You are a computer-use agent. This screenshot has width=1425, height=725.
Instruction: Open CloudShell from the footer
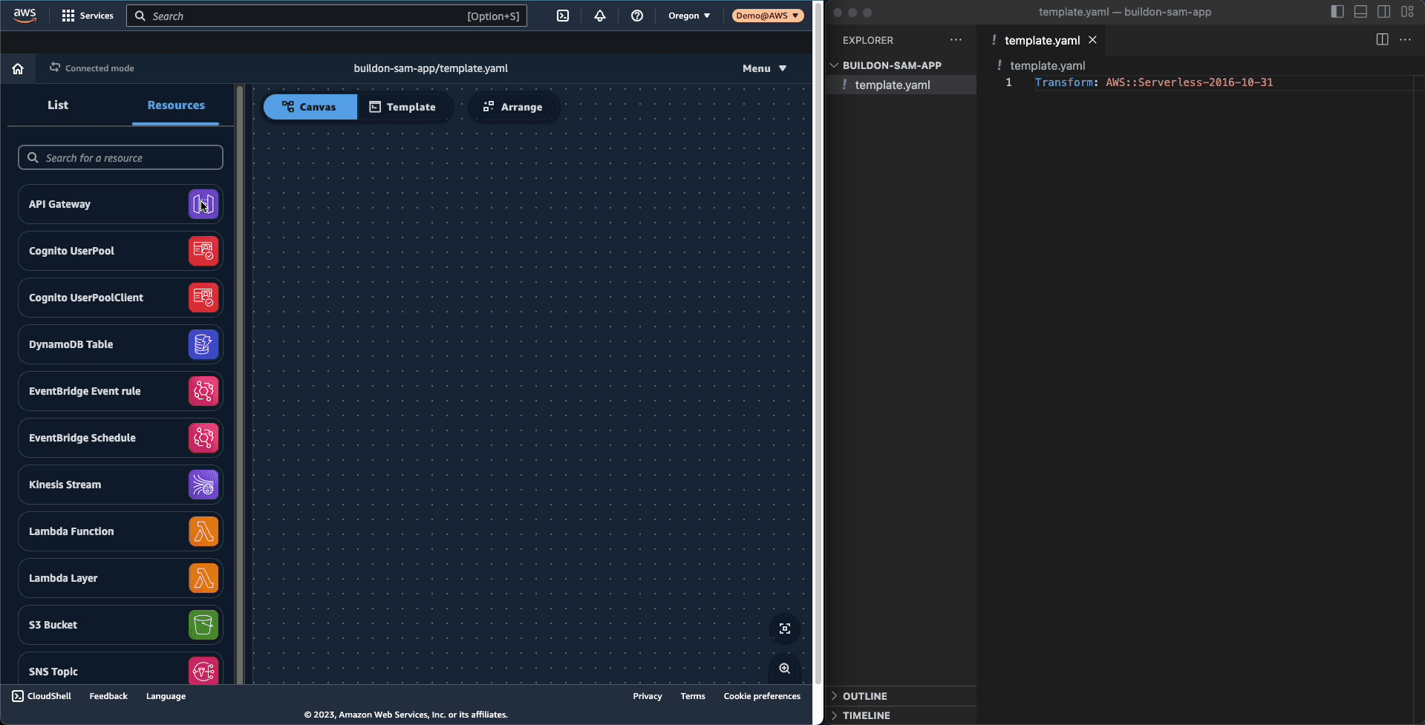[x=42, y=696]
